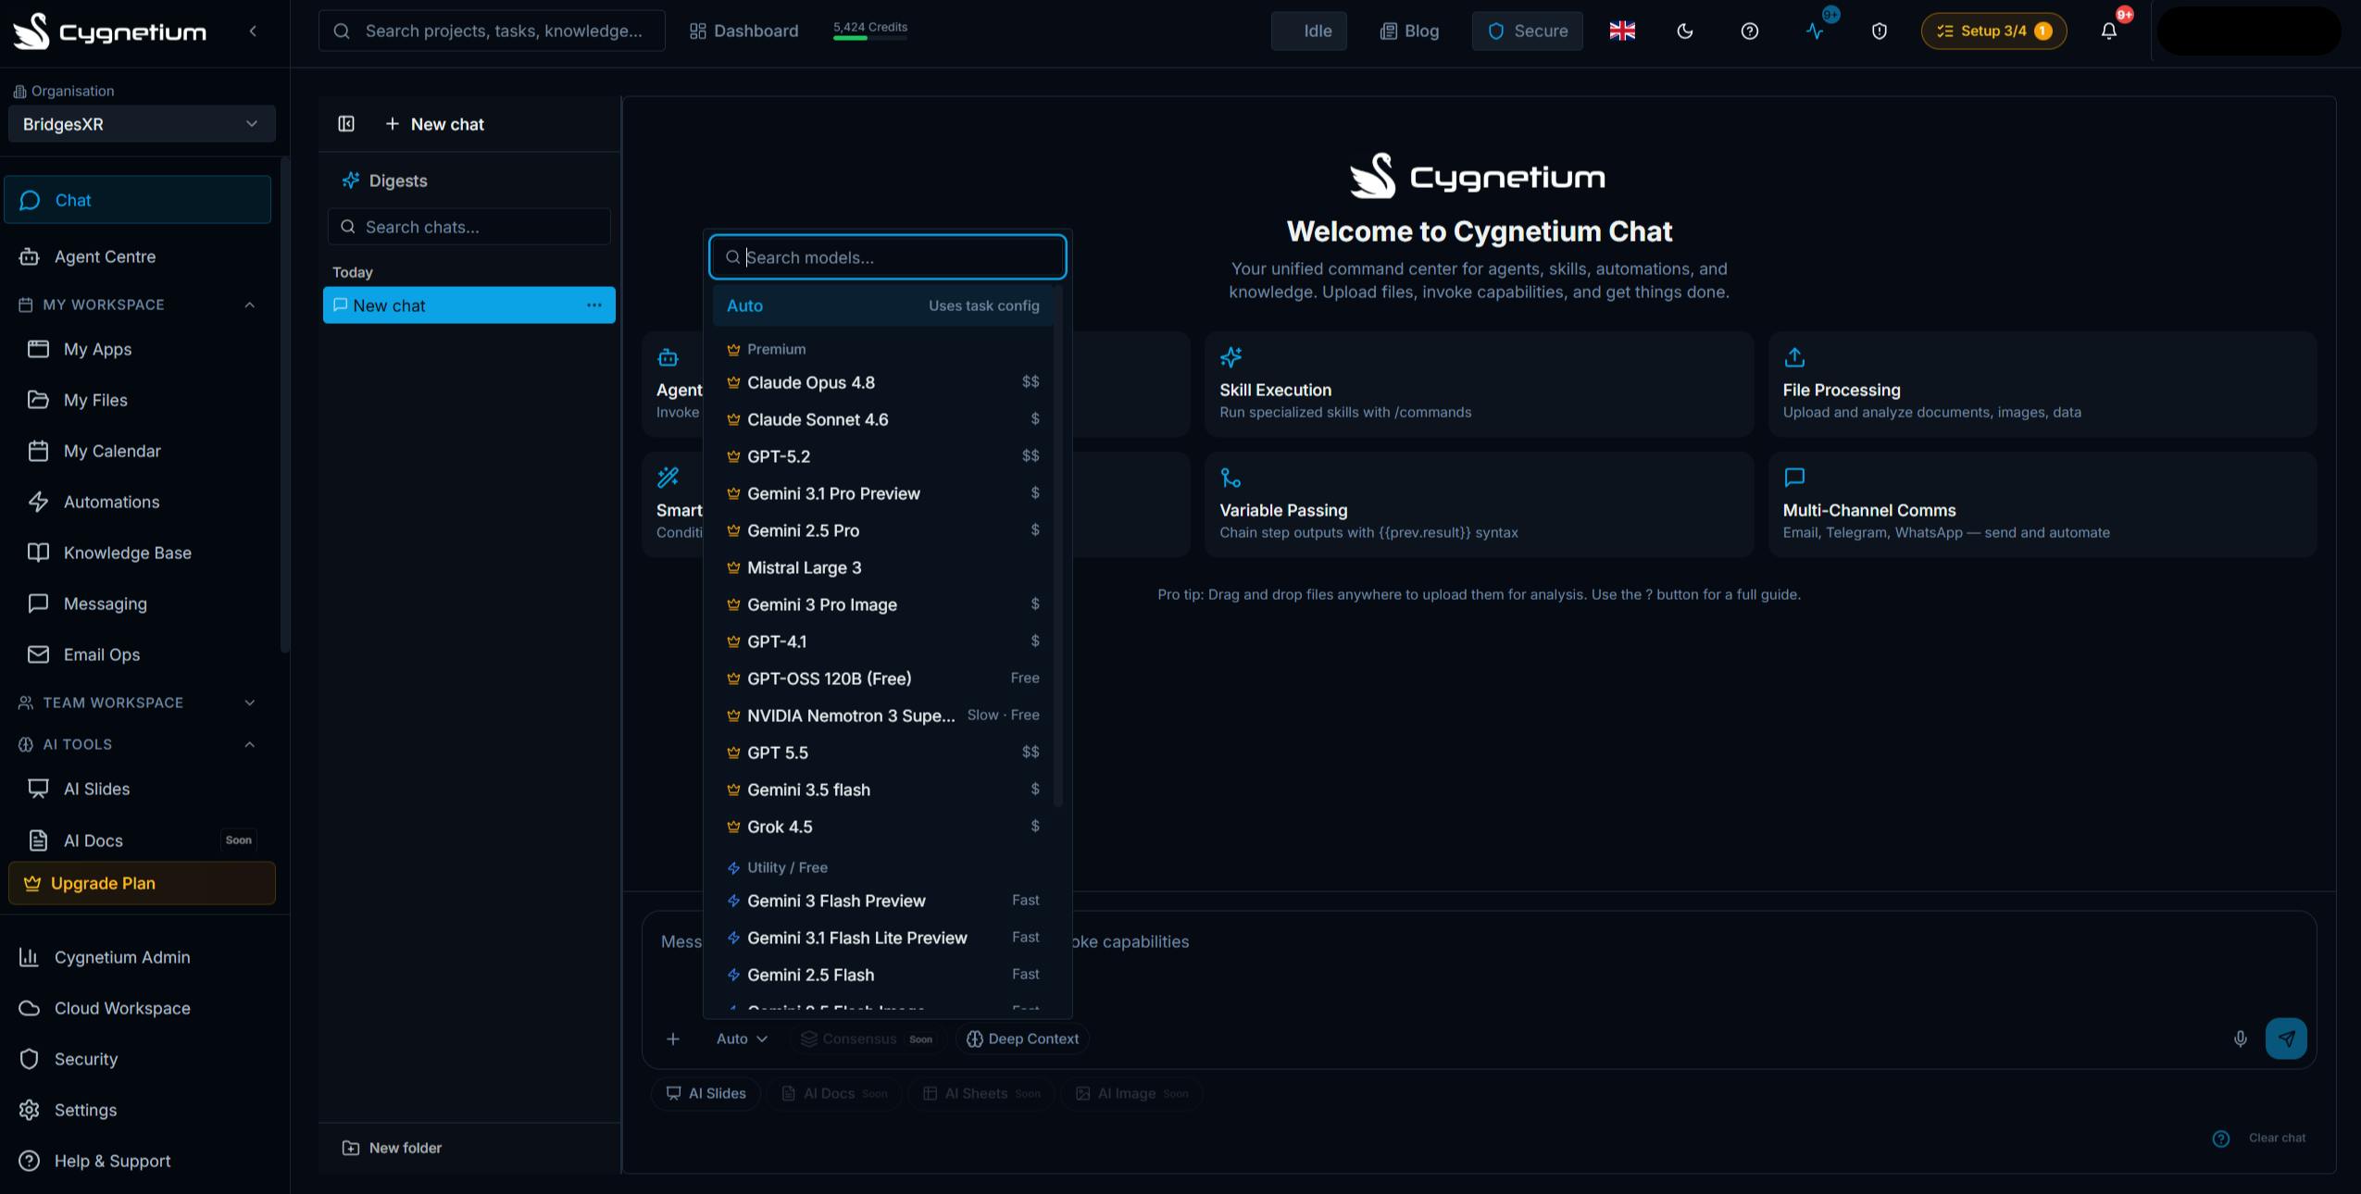This screenshot has height=1194, width=2361.
Task: Select GPT-OSS 120B (Free) model
Action: [x=882, y=678]
